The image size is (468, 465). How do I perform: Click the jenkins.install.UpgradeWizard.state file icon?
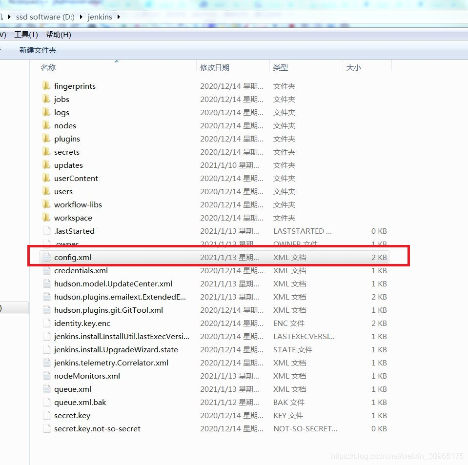[x=46, y=349]
